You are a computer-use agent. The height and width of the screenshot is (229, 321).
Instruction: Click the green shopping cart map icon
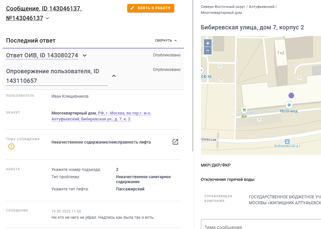(244, 110)
